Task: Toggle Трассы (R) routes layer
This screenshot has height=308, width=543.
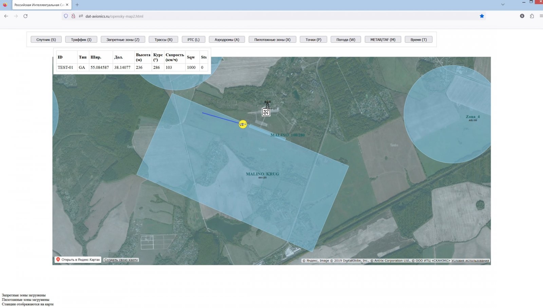Action: pos(164,40)
